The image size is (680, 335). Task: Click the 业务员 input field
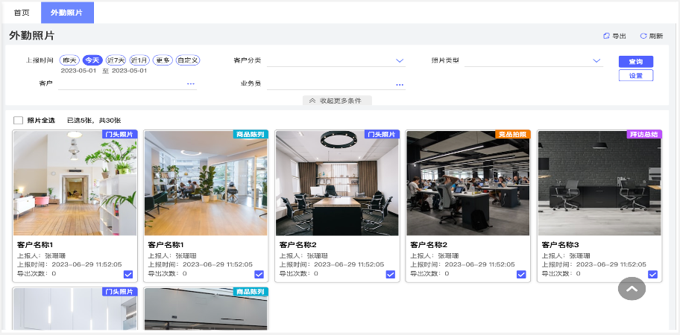(336, 83)
